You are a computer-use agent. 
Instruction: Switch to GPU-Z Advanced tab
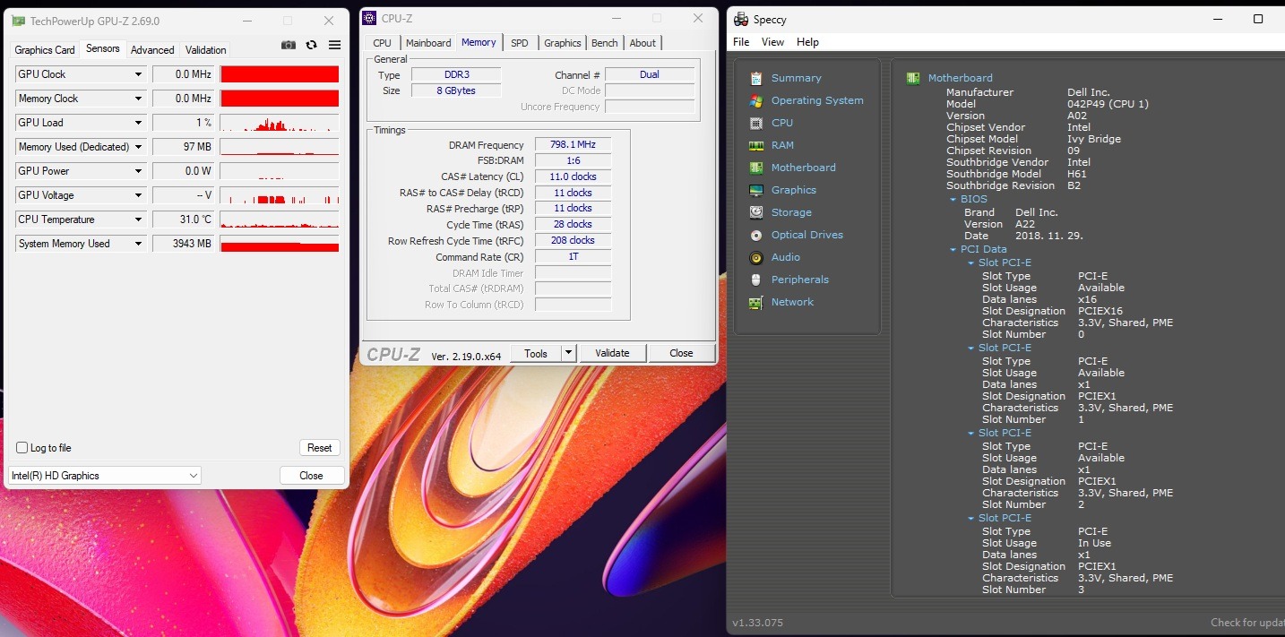pyautogui.click(x=152, y=50)
